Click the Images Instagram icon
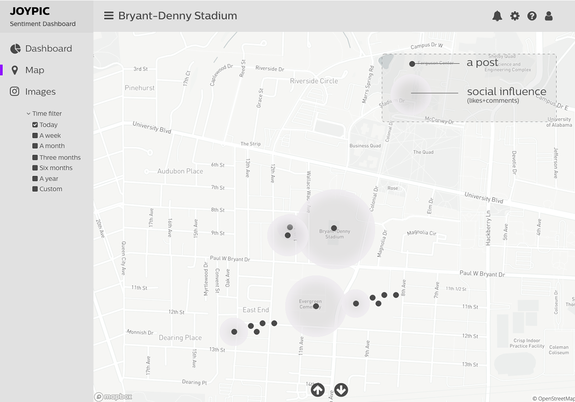Image resolution: width=575 pixels, height=402 pixels. click(15, 91)
